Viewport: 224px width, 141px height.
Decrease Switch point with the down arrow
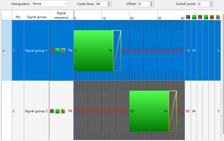[x=211, y=5]
